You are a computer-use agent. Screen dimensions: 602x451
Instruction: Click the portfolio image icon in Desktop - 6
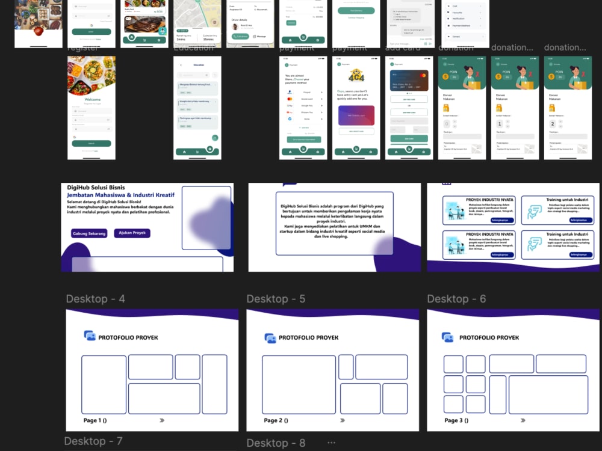(447, 337)
